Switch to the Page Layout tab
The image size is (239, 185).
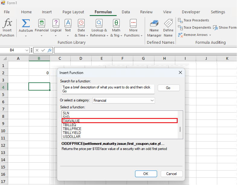click(73, 12)
